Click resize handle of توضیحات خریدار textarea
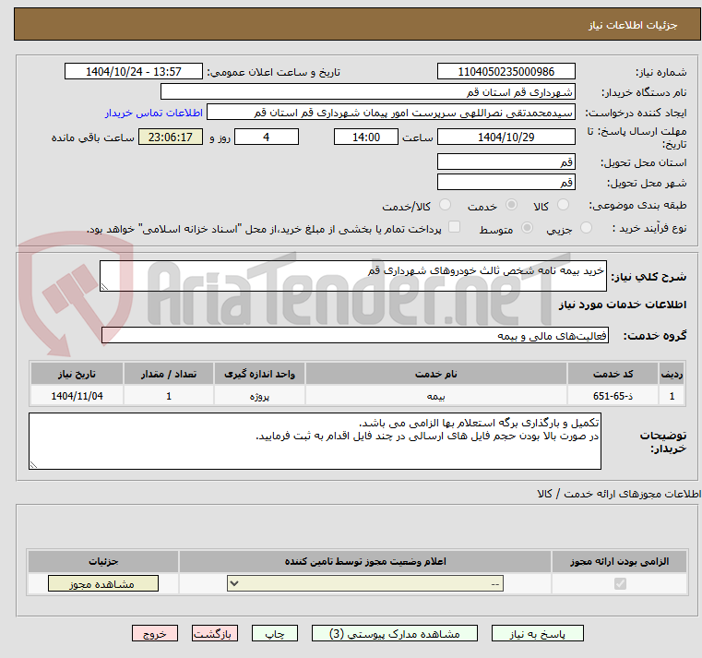 (33, 465)
